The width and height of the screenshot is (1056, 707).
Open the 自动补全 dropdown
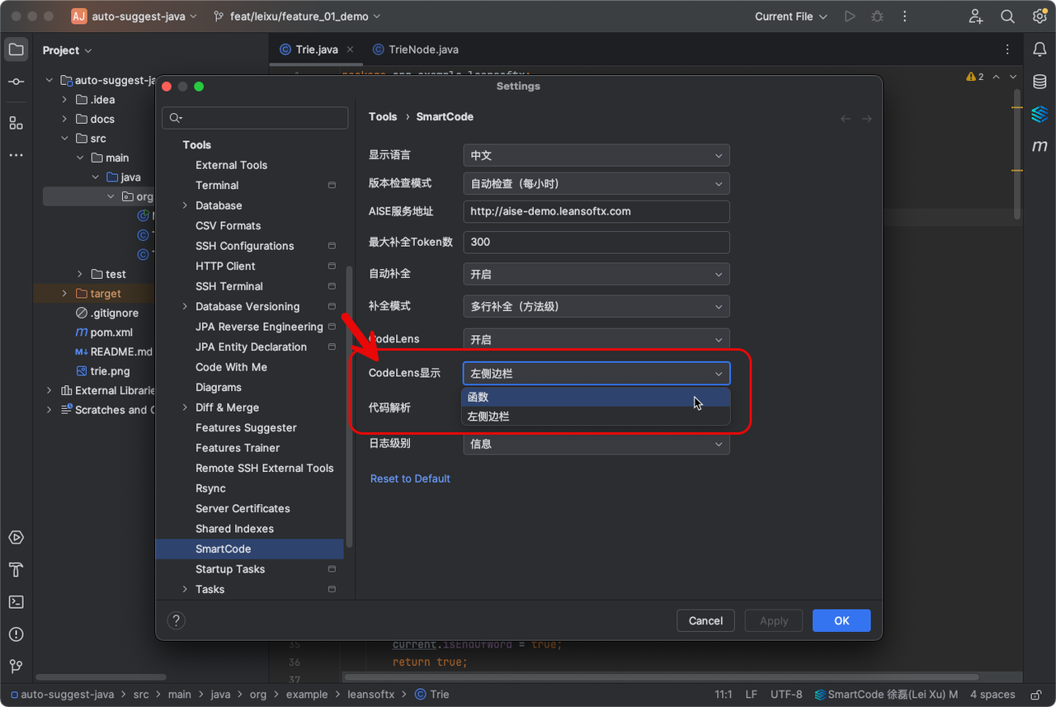tap(596, 274)
